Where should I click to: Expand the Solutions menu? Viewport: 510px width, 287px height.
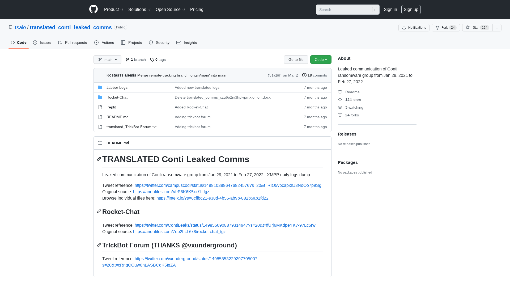coord(139,9)
